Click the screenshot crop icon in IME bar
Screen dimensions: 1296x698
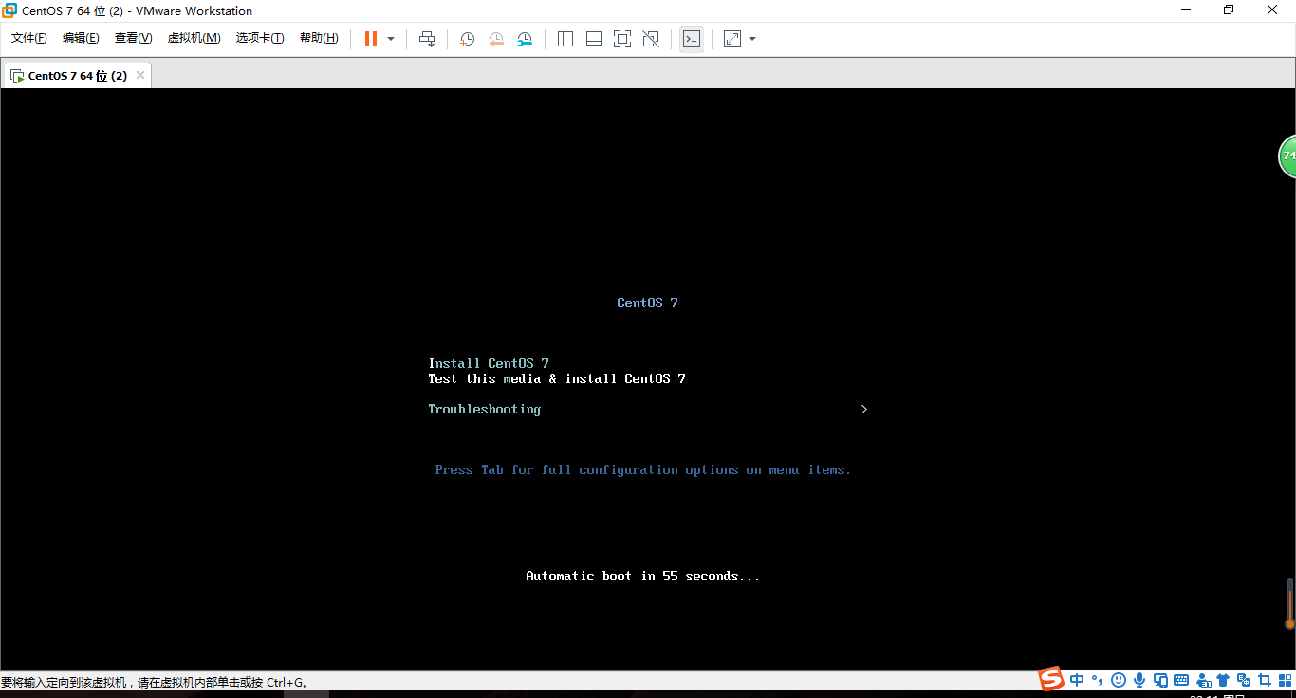point(1265,680)
